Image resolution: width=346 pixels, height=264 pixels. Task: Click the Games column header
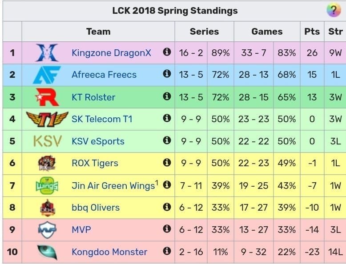[267, 32]
